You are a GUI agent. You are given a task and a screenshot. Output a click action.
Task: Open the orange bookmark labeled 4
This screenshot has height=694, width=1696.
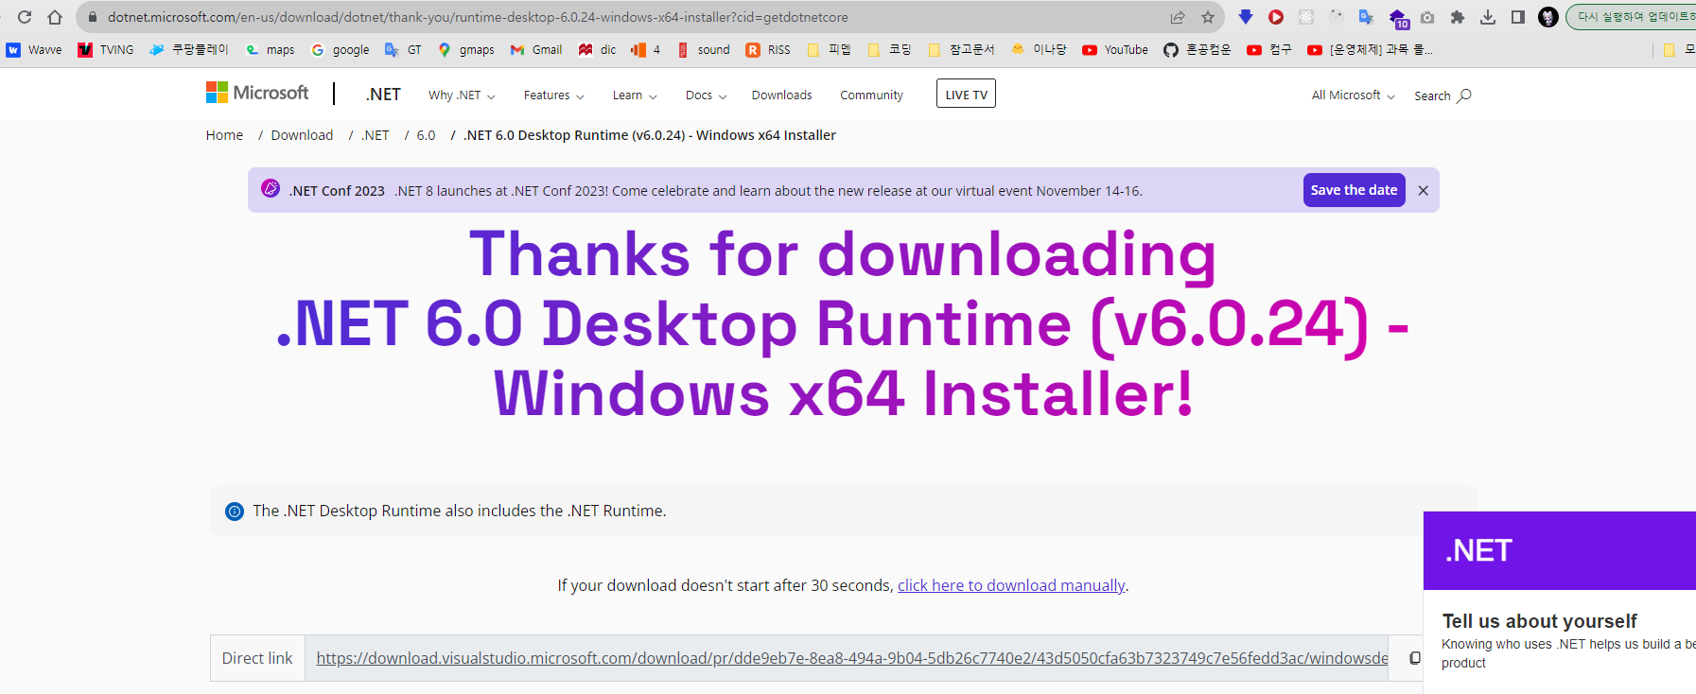pos(646,50)
